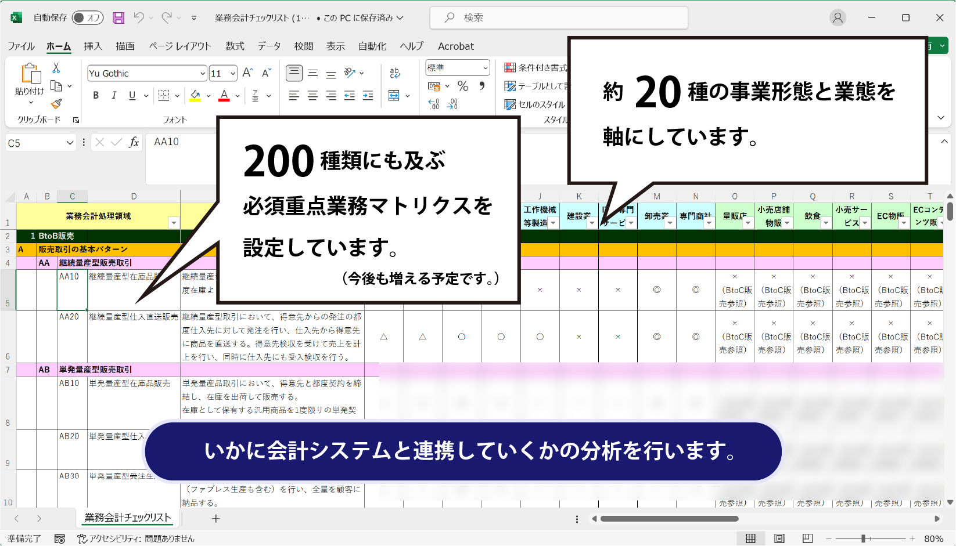Click the Borders icon
Screen dimensions: 956x546
164,95
